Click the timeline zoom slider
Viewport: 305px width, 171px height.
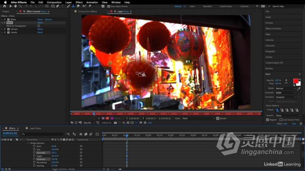[108, 169]
